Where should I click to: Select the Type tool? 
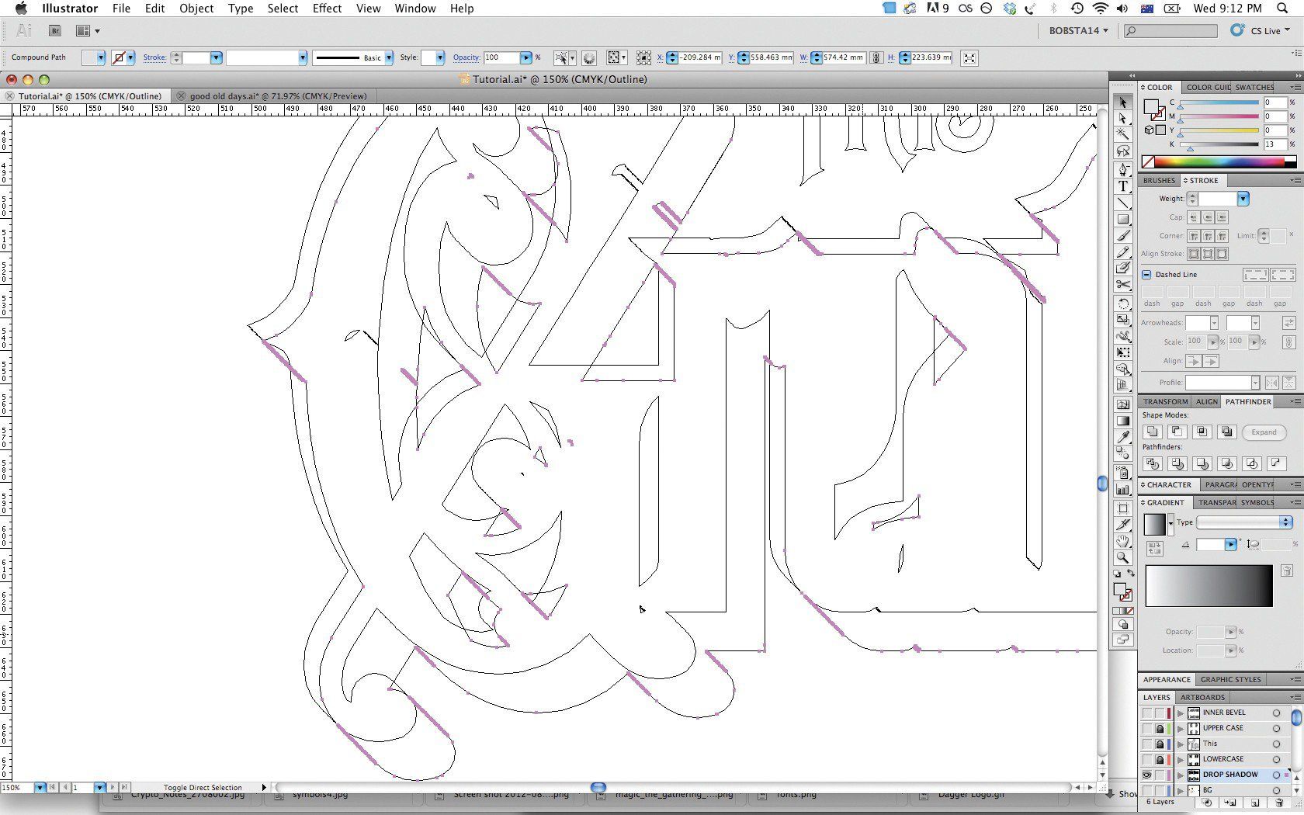click(1123, 186)
